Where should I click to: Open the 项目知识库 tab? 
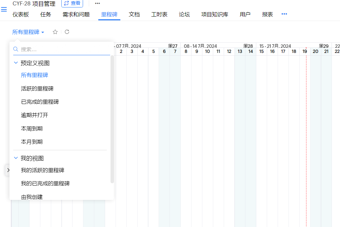215,14
